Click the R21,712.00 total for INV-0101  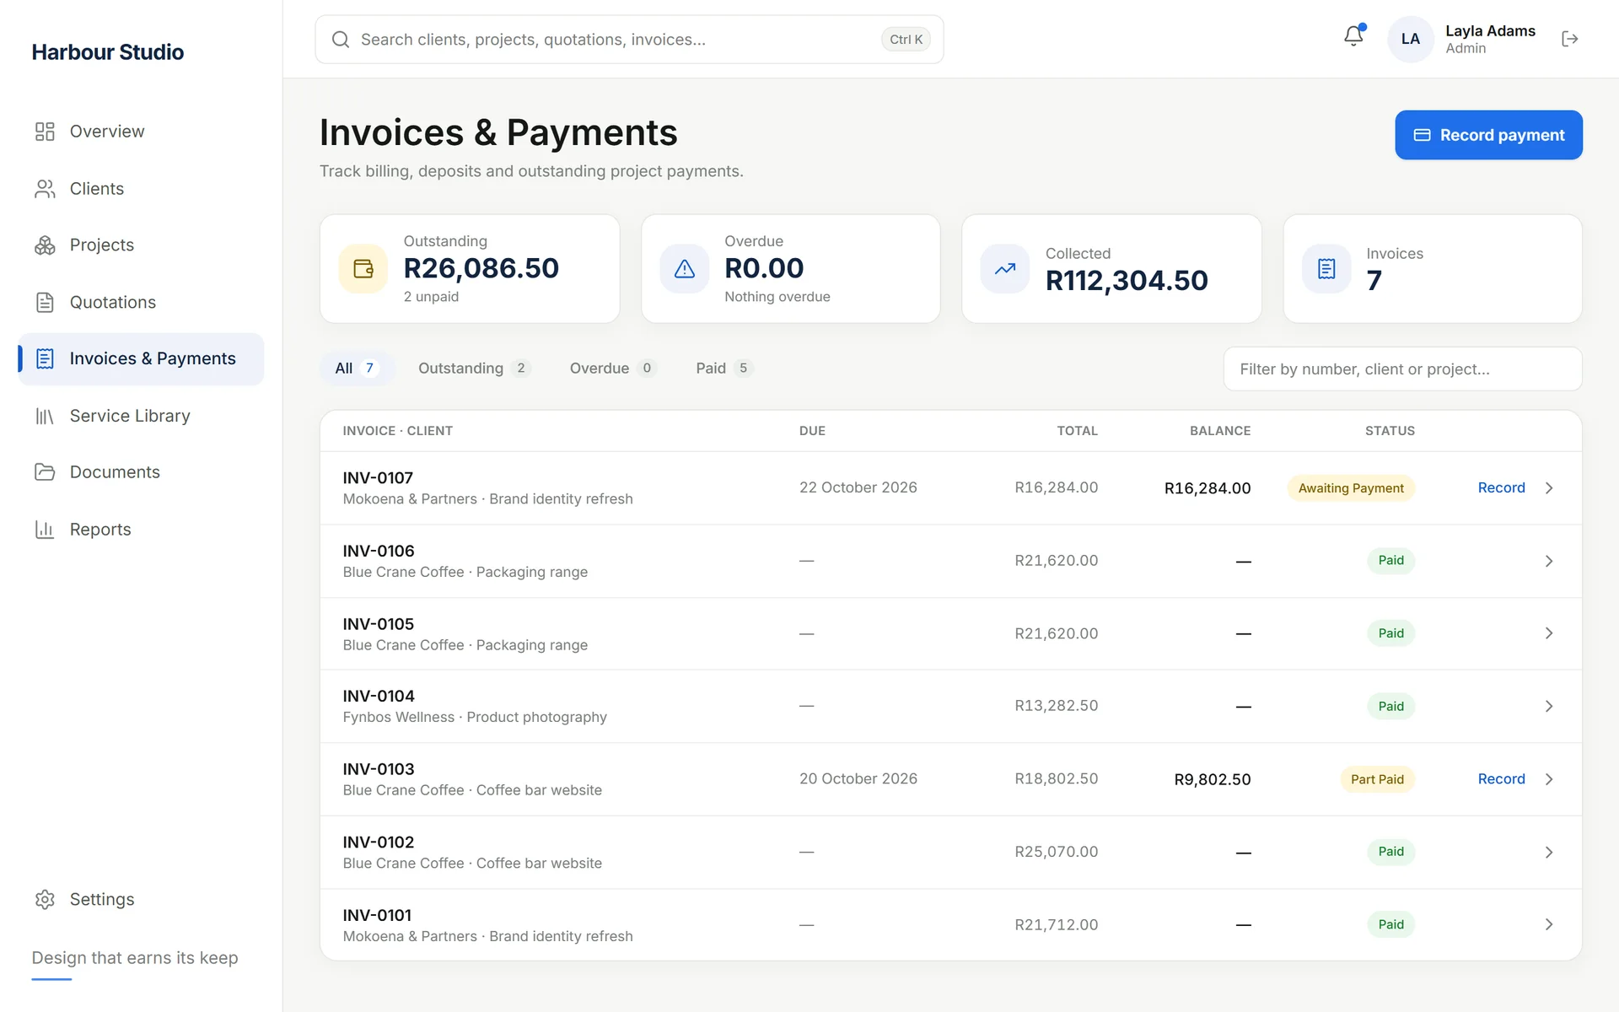click(x=1056, y=925)
